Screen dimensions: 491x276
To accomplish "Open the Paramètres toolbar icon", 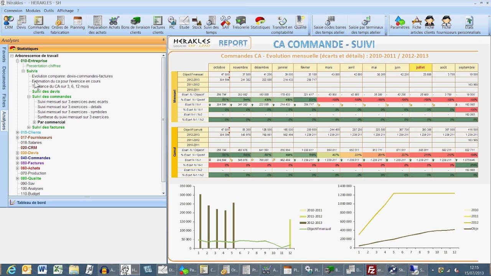I will click(x=400, y=23).
